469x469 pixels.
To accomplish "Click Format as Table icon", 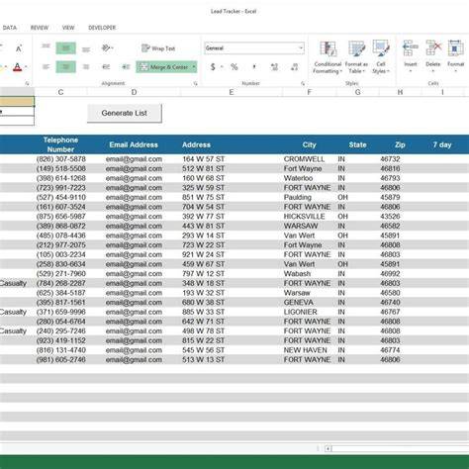I will [356, 56].
